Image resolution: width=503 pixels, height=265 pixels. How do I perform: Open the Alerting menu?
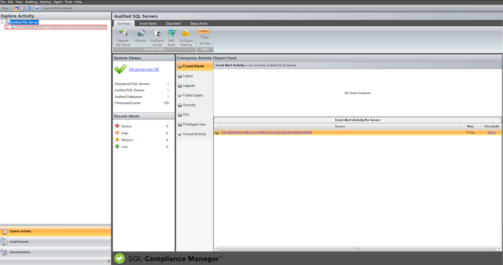click(45, 2)
